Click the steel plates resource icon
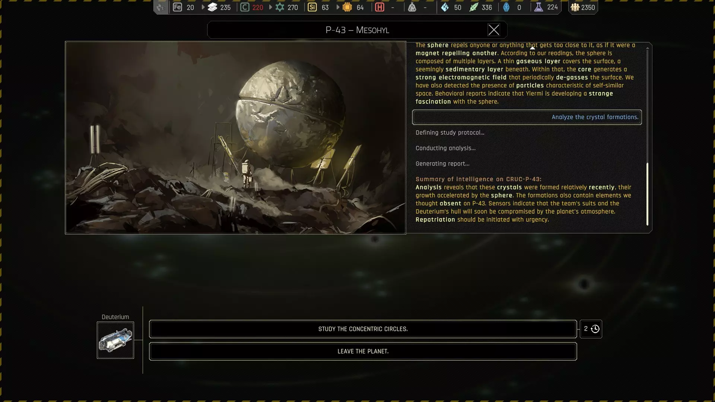 pos(212,7)
